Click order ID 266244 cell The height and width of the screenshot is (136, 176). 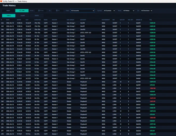[138, 131]
